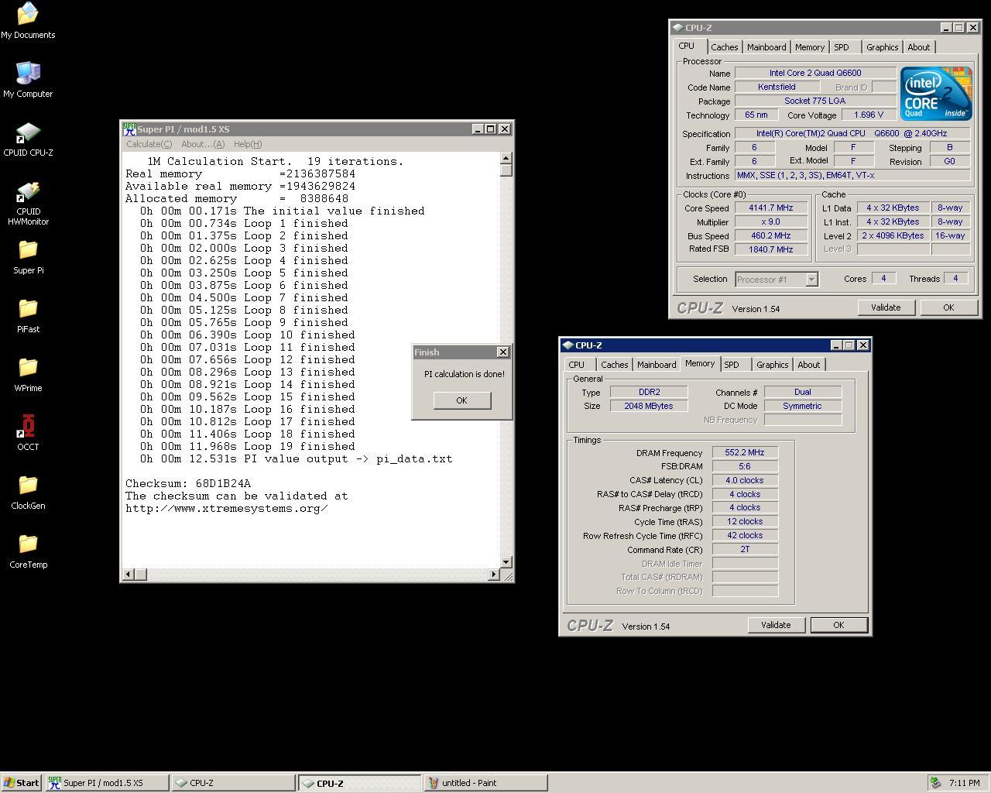The width and height of the screenshot is (991, 793).
Task: Click the xtremesystems.org URL text
Action: click(x=227, y=508)
